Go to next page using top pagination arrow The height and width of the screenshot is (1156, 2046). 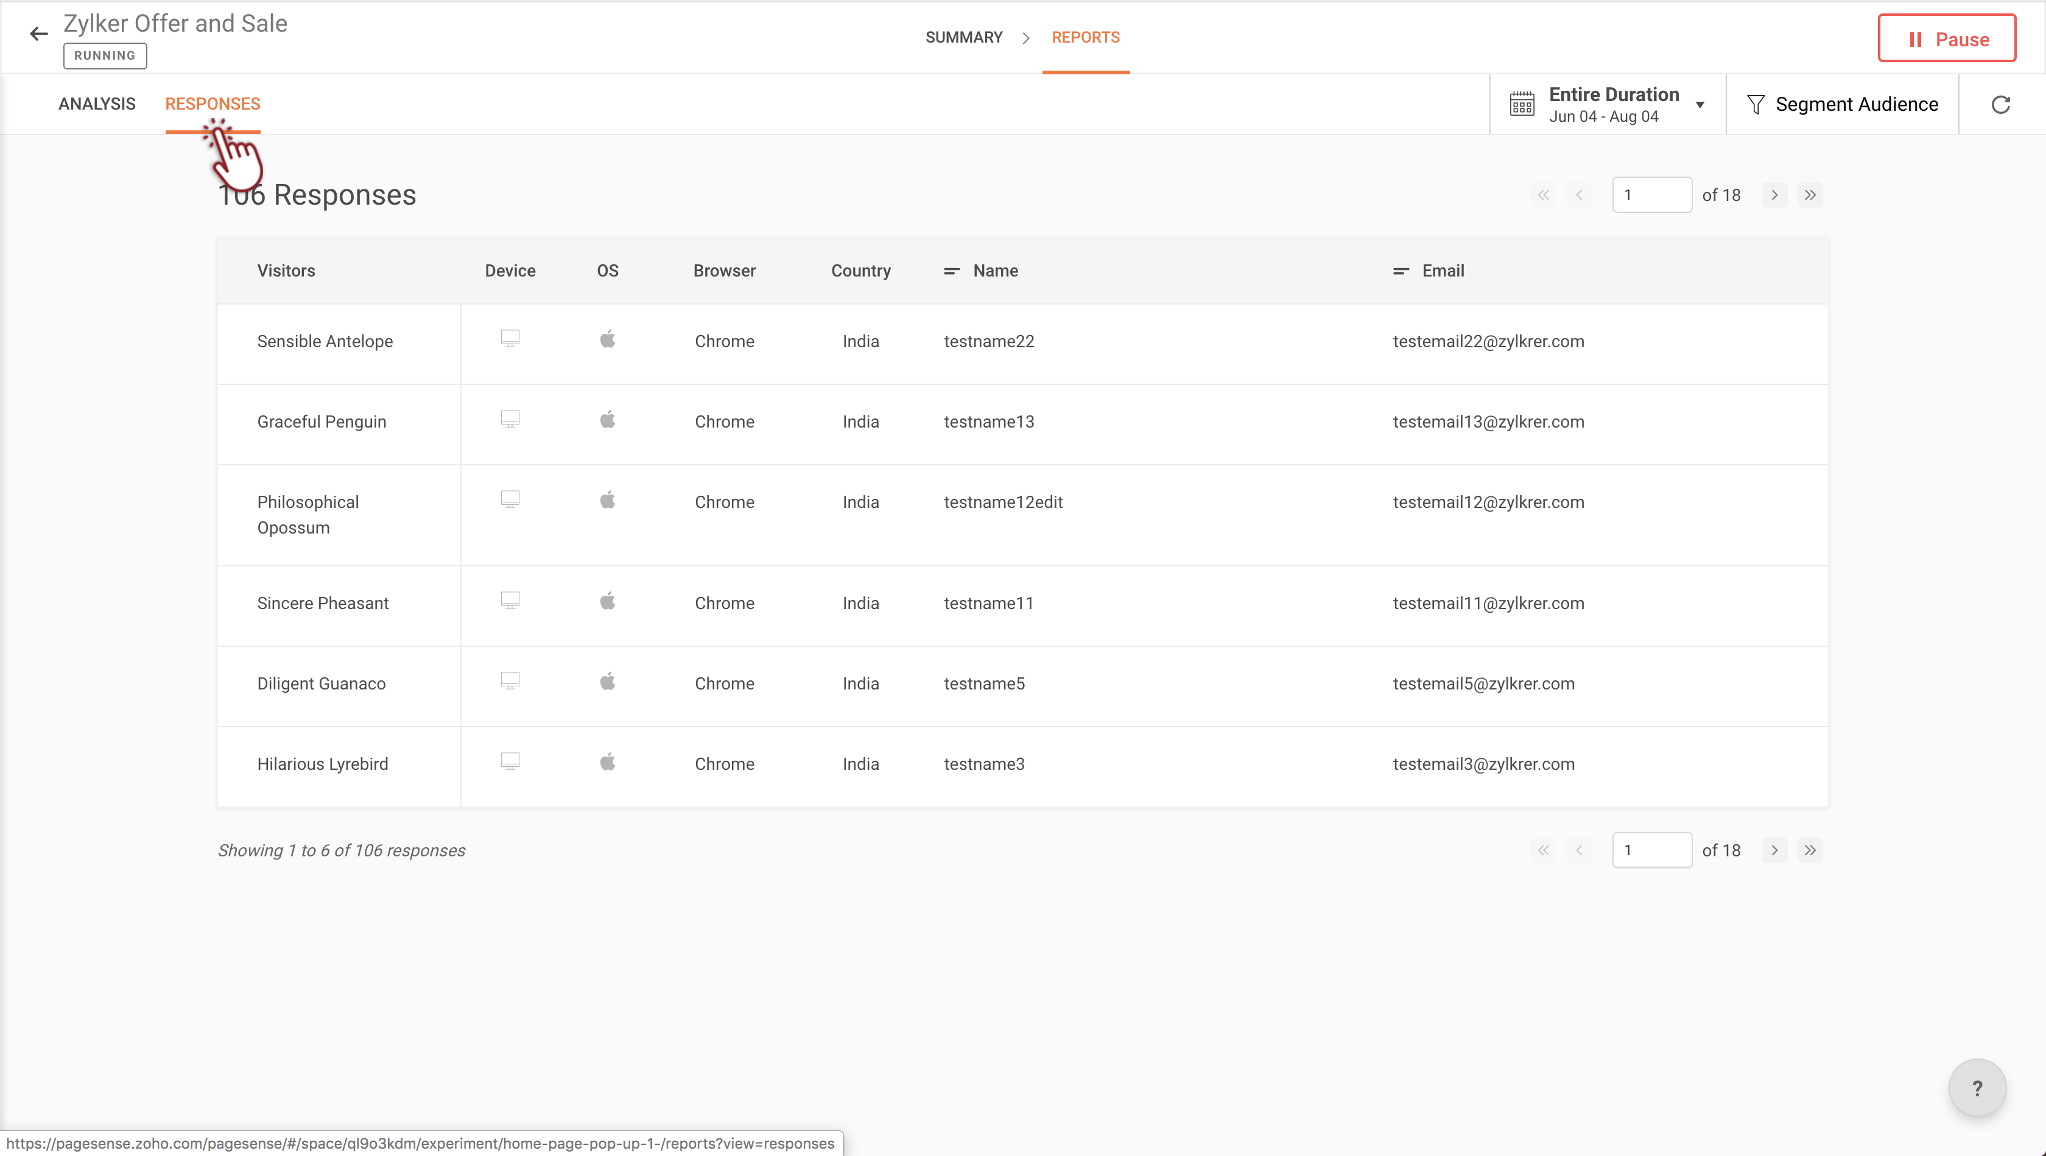coord(1774,195)
